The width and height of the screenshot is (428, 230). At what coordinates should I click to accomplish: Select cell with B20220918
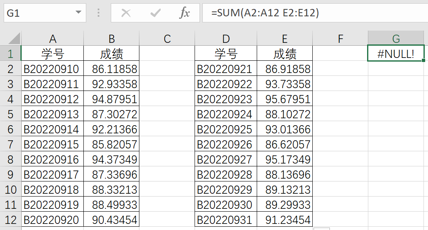tap(53, 189)
